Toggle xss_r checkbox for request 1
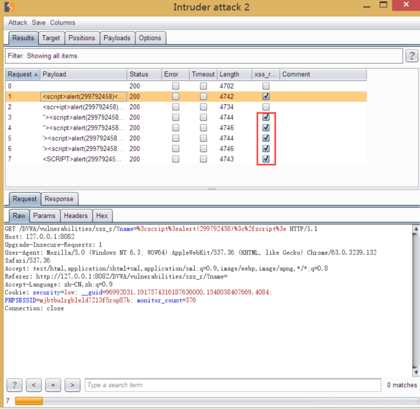This screenshot has height=409, width=420. (x=266, y=96)
